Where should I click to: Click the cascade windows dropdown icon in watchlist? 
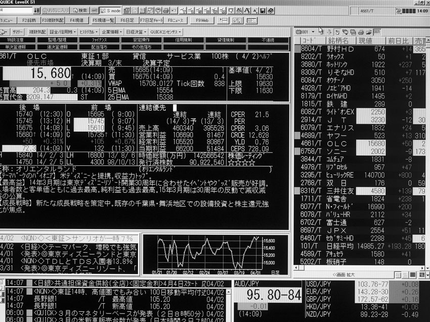[345, 32]
